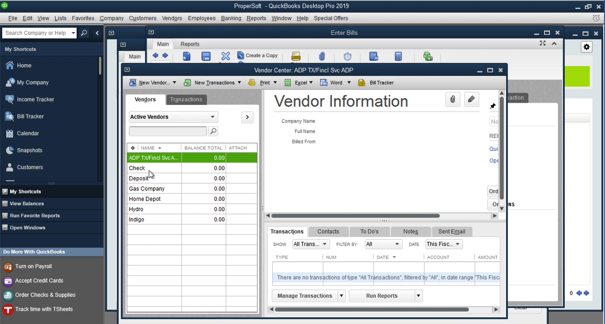Click next bill arrow in Enter Bills
The image size is (605, 324).
[x=165, y=55]
